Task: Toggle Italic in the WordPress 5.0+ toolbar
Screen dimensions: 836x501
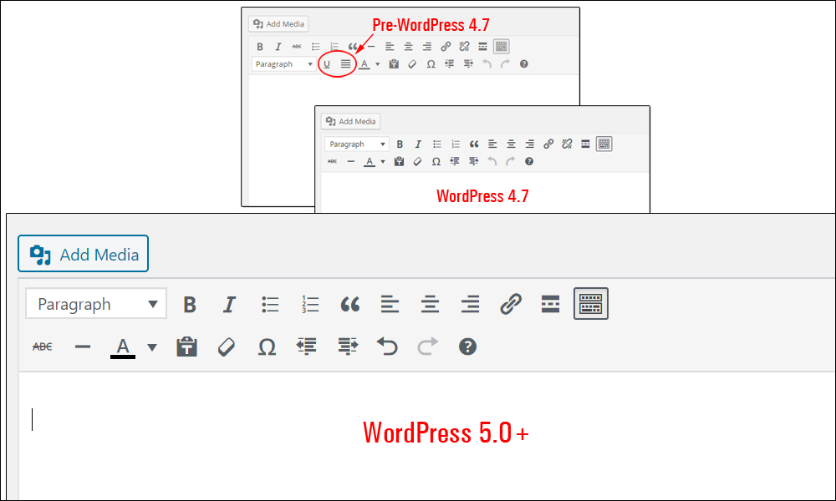Action: (x=229, y=305)
